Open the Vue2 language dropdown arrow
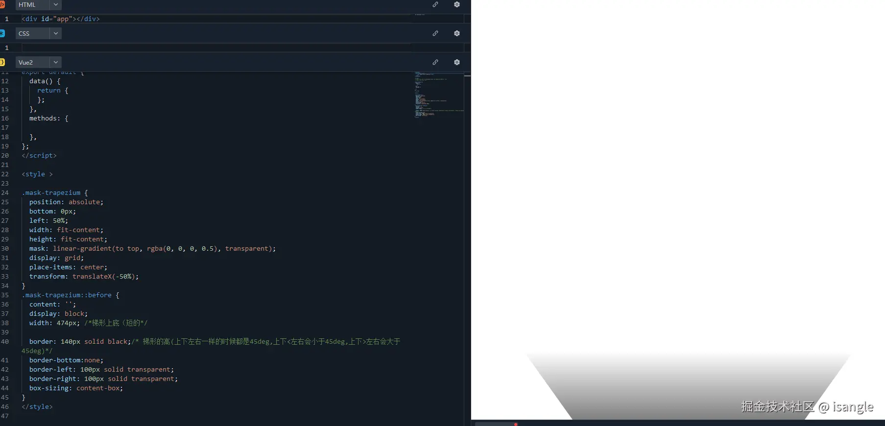 pos(55,62)
